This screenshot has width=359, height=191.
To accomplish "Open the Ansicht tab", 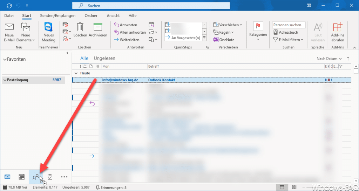I will click(x=113, y=15).
